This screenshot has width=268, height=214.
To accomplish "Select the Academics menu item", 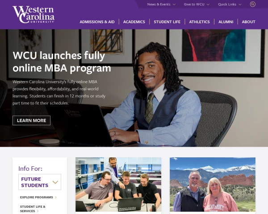I will (134, 22).
